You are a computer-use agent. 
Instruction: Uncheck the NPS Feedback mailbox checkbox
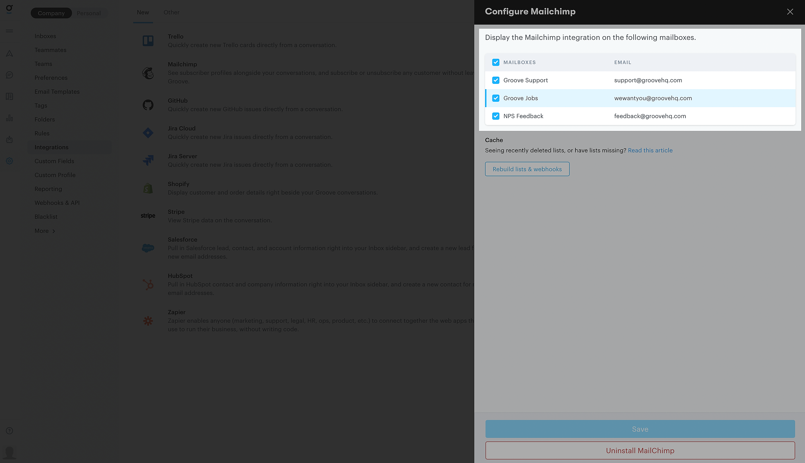point(496,116)
